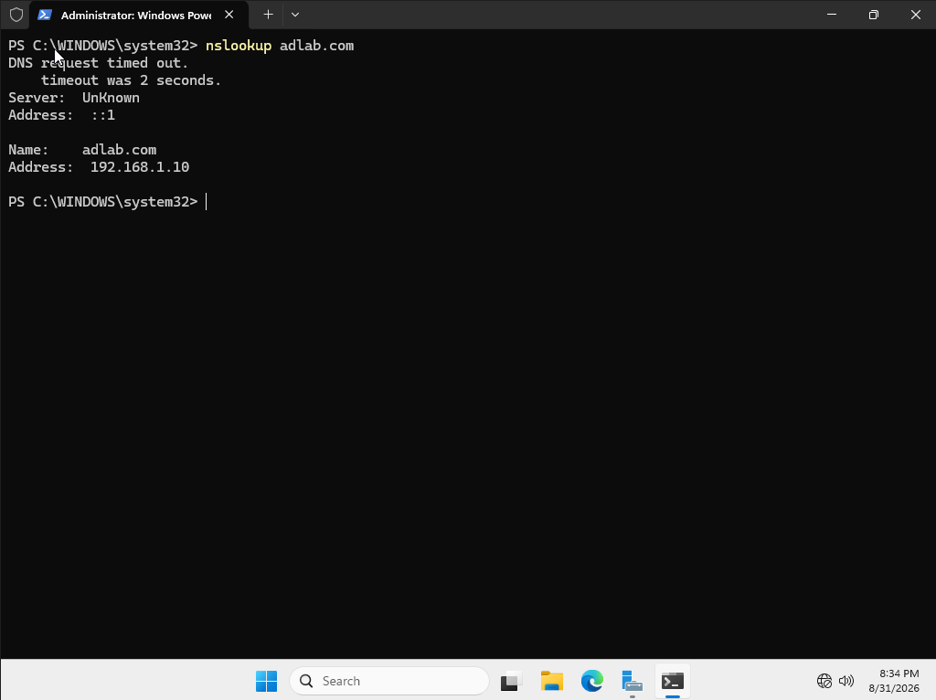This screenshot has height=700, width=936.
Task: Minimize the terminal window
Action: [x=832, y=15]
